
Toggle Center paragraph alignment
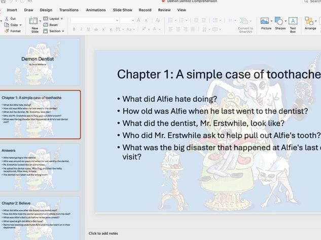pos(178,29)
